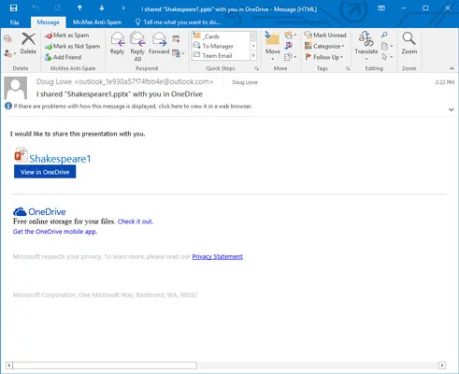Collapse the ribbon with the caret
This screenshot has height=374, width=459.
coord(452,68)
